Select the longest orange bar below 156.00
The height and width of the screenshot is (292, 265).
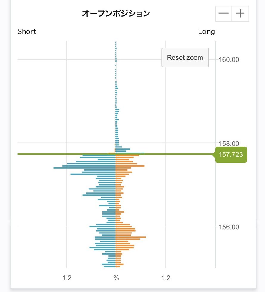[x=131, y=237]
